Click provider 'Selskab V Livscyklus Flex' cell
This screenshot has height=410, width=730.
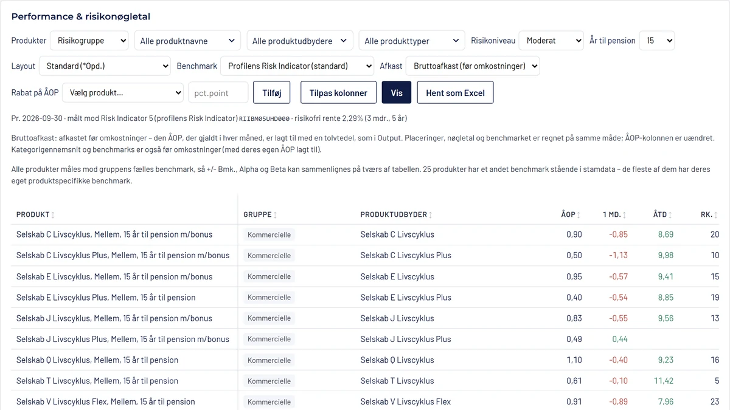pos(406,401)
